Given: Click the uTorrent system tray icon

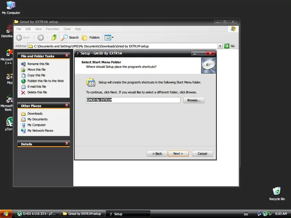Looking at the screenshot, I should tap(265, 214).
